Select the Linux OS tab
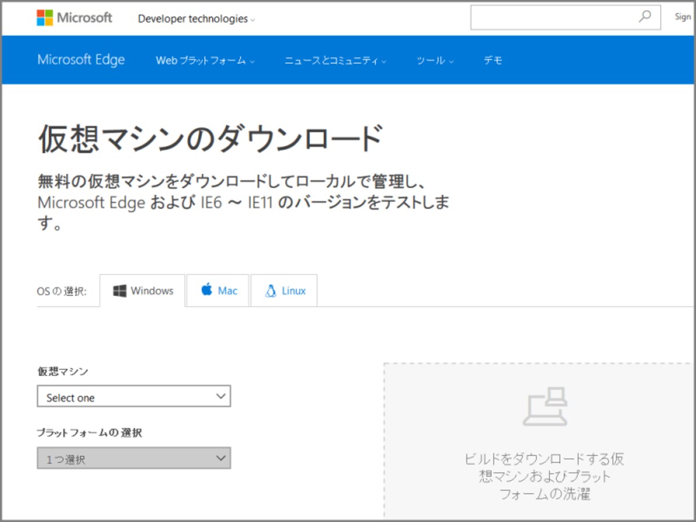This screenshot has height=522, width=696. pyautogui.click(x=284, y=291)
